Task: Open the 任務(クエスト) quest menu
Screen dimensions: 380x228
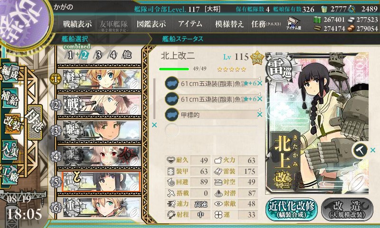Action: pyautogui.click(x=266, y=24)
